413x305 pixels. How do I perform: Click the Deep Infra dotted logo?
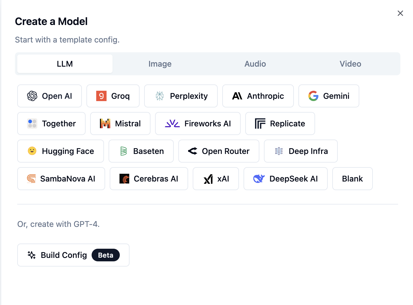click(x=279, y=151)
